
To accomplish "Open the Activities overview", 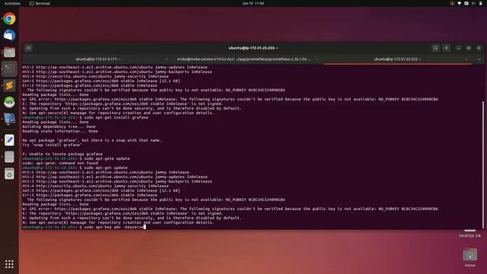I will tap(12, 3).
